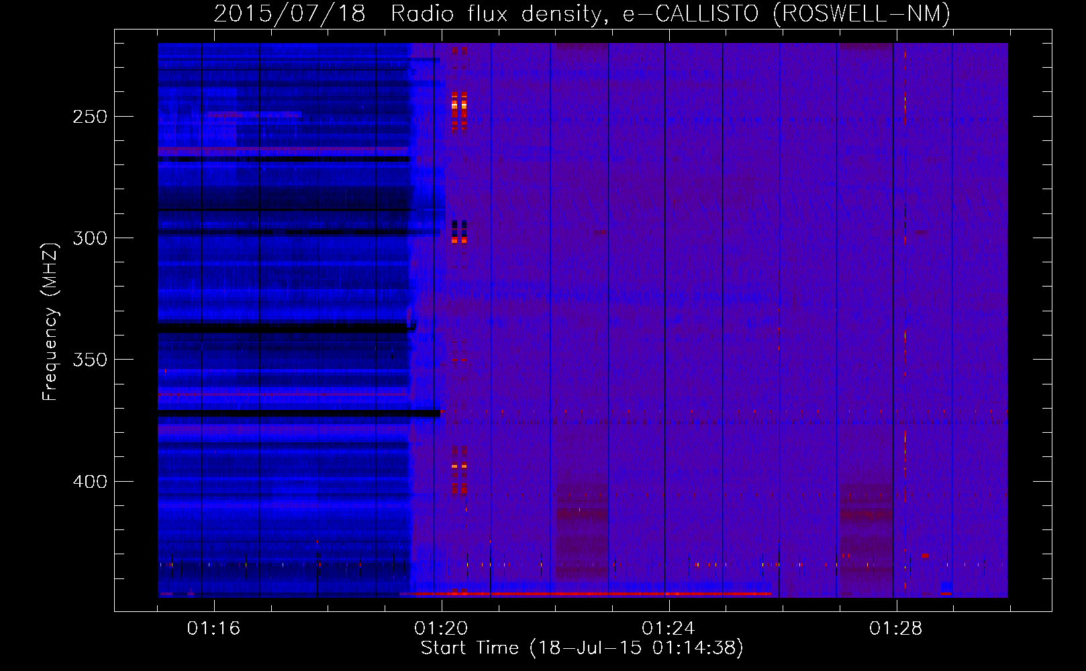
Task: Click the 01:16 time tick label
Action: point(213,629)
